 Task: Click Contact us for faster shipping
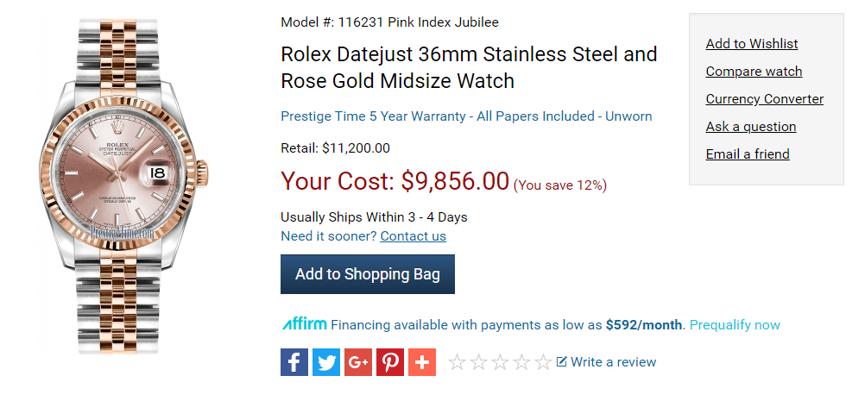click(413, 236)
